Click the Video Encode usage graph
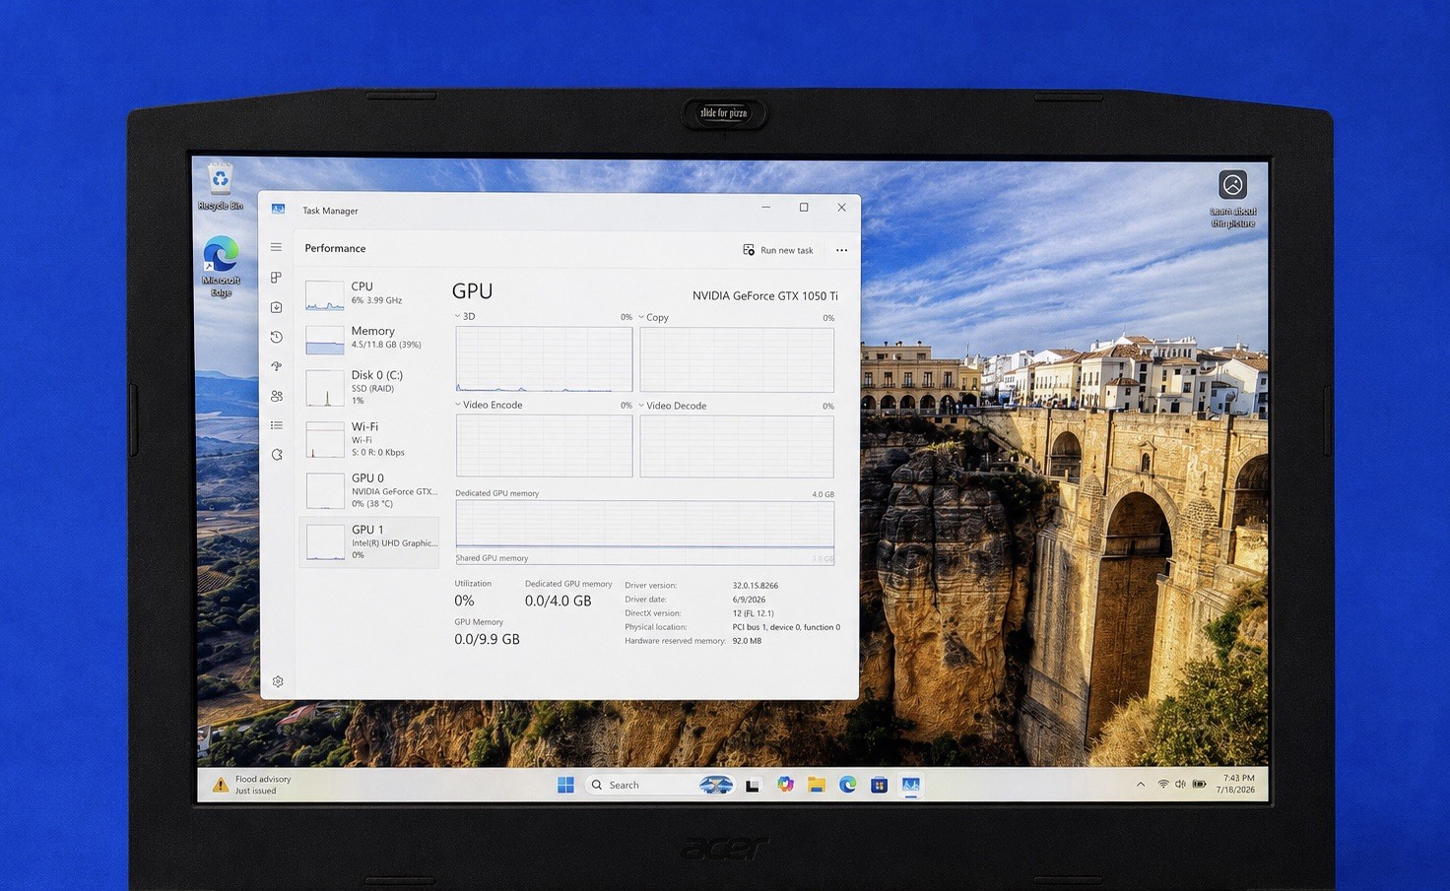Screen dimensions: 1450x891 544,446
